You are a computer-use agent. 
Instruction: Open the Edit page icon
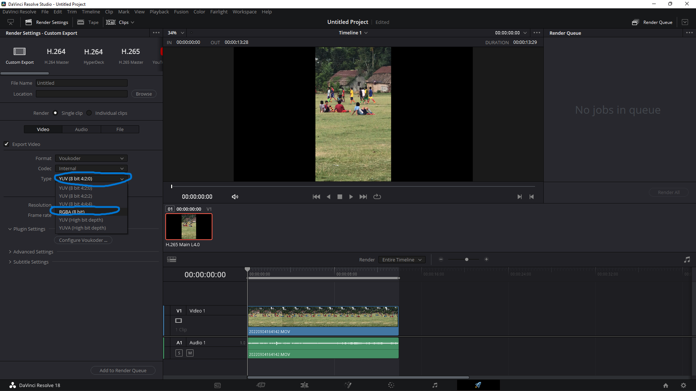click(304, 385)
